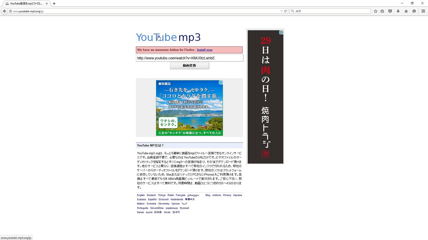Open the Hello chat smiley icon
The image size is (428, 240).
[414, 11]
